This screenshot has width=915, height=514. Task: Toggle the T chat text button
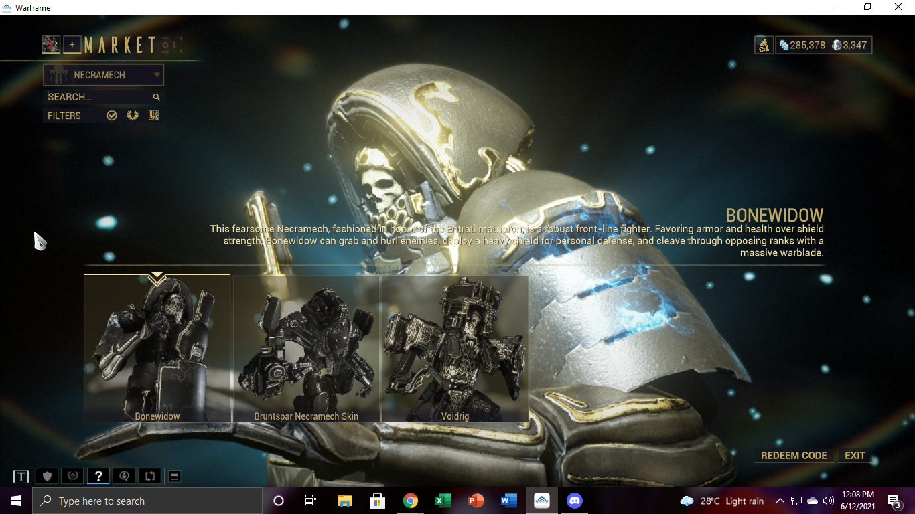tap(21, 477)
